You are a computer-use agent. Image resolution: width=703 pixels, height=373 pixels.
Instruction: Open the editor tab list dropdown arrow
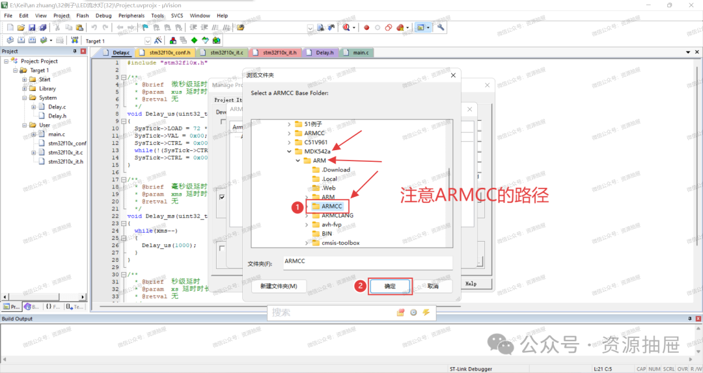pos(688,53)
